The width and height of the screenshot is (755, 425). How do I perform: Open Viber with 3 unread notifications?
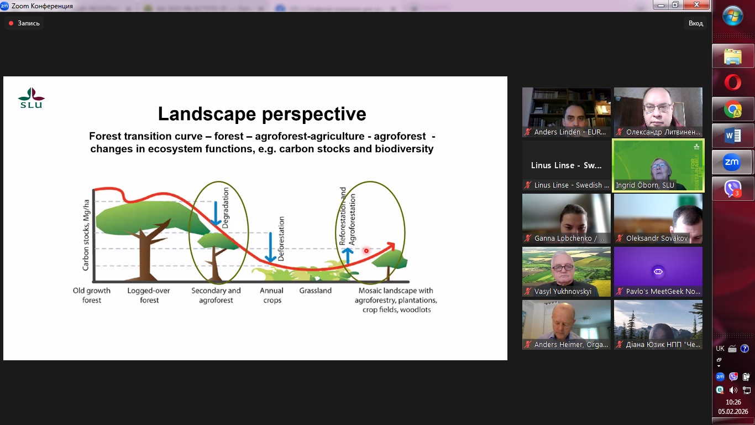click(732, 189)
